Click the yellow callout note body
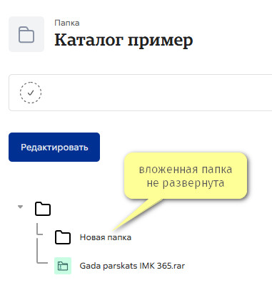Viewport: 272px width, 295px height. click(186, 176)
